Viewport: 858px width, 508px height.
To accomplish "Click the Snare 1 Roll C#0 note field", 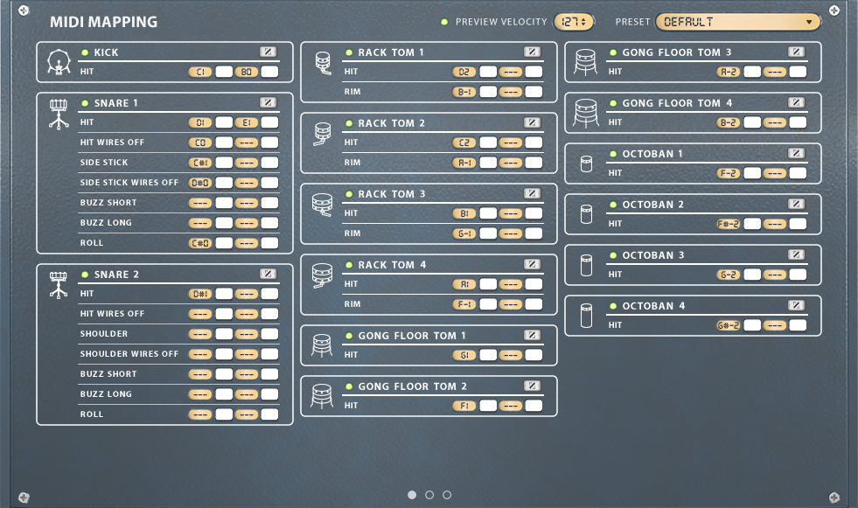I will click(x=200, y=243).
